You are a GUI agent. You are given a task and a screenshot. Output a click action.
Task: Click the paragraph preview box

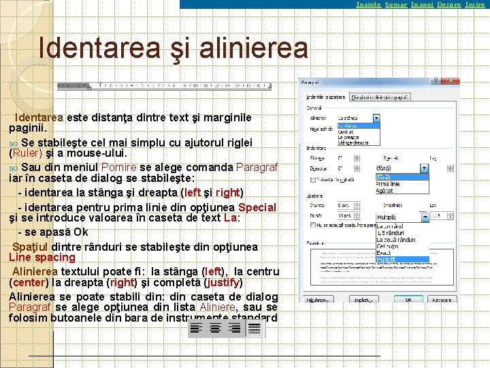[x=382, y=267]
